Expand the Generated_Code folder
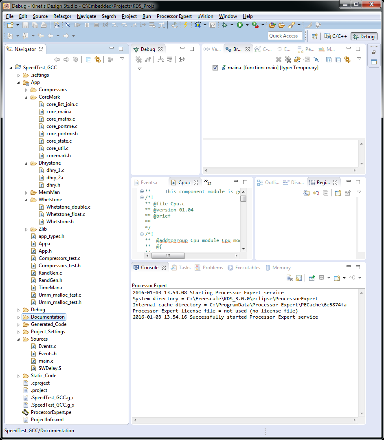384x440 pixels. pyautogui.click(x=18, y=325)
